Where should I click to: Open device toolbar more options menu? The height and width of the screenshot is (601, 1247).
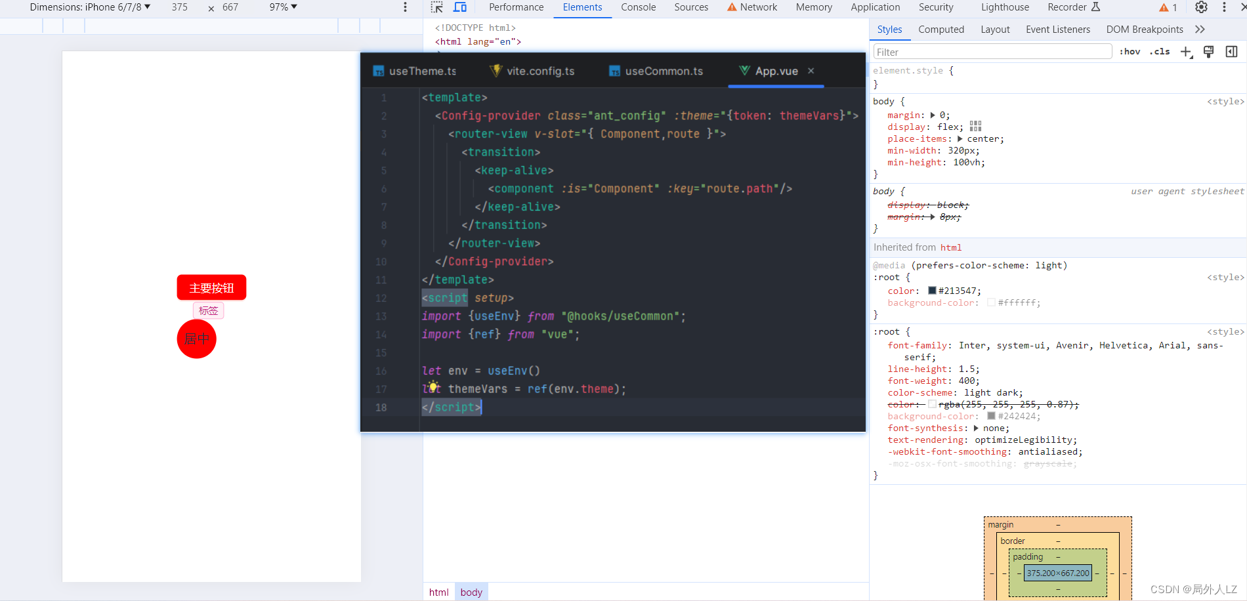click(x=405, y=7)
